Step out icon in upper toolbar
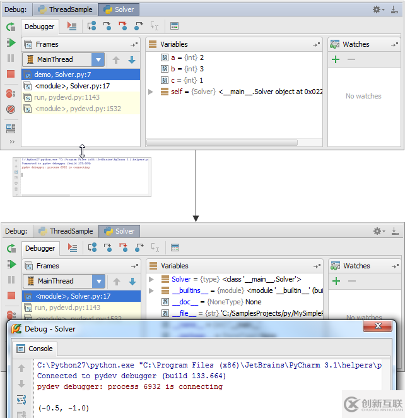405x418 pixels. click(138, 26)
